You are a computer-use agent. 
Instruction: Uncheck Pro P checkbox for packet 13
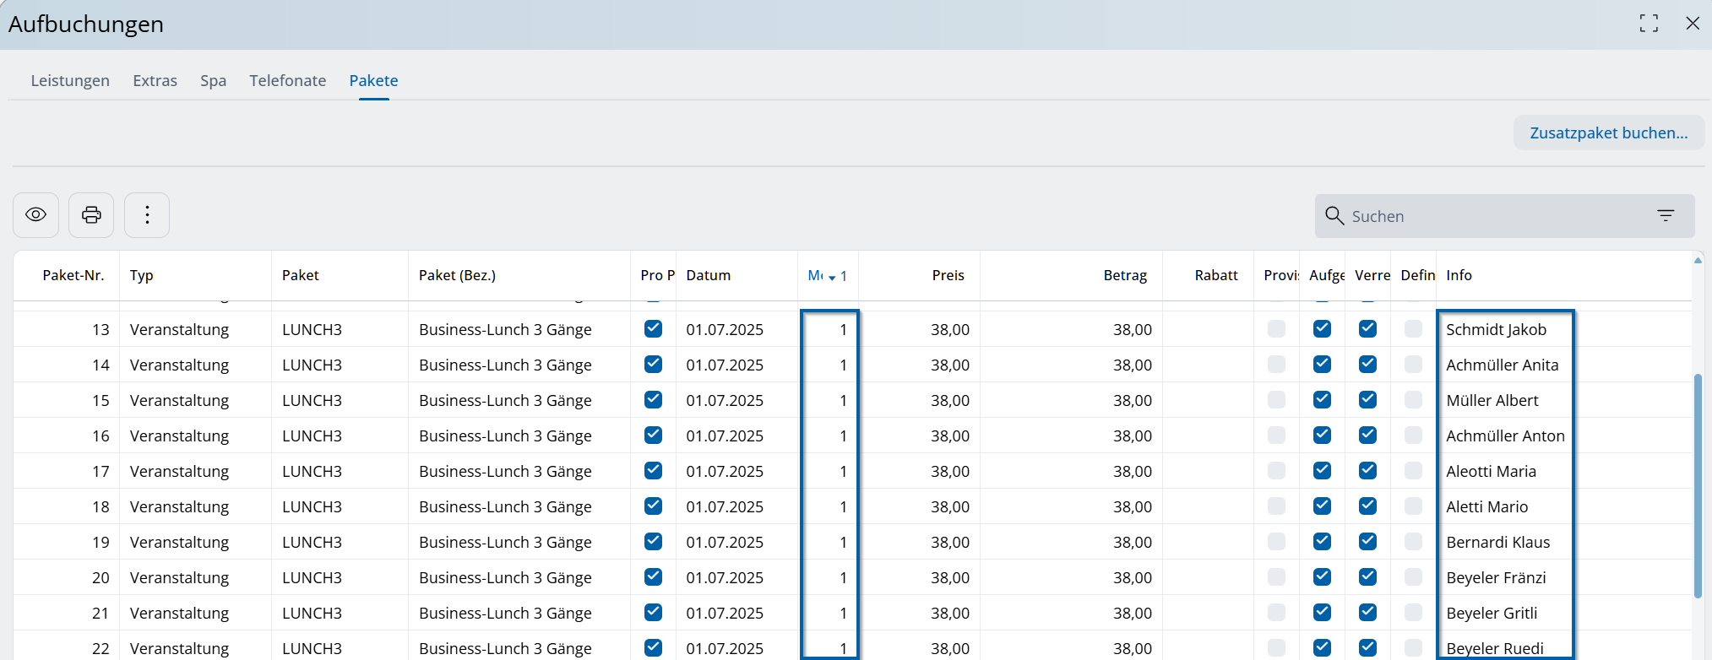[x=653, y=329]
